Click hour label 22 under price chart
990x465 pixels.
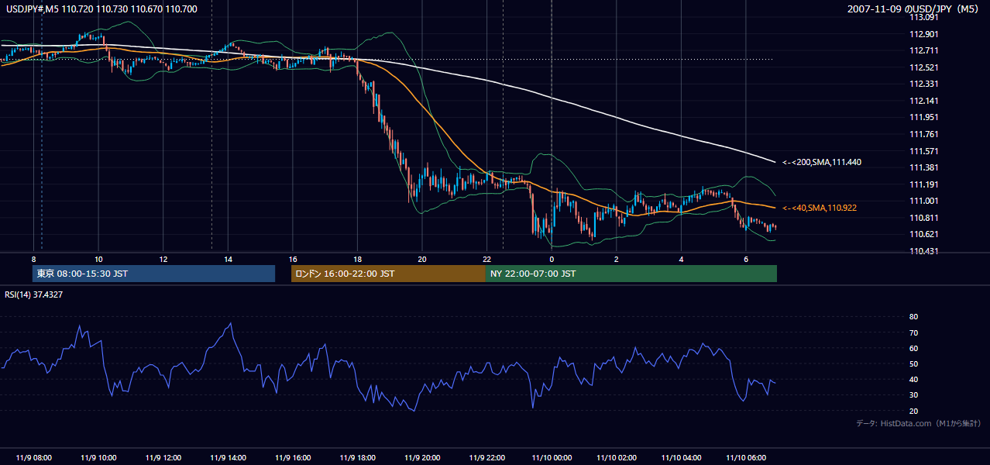[x=487, y=259]
